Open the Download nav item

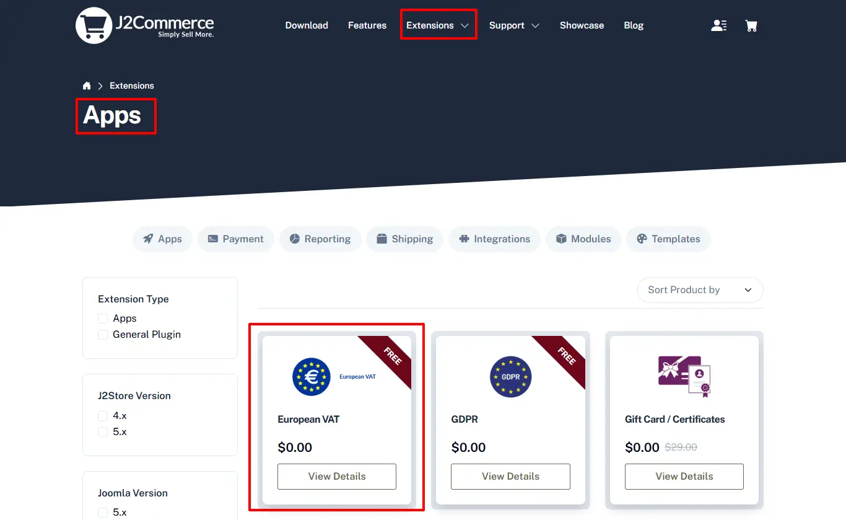[x=307, y=25]
